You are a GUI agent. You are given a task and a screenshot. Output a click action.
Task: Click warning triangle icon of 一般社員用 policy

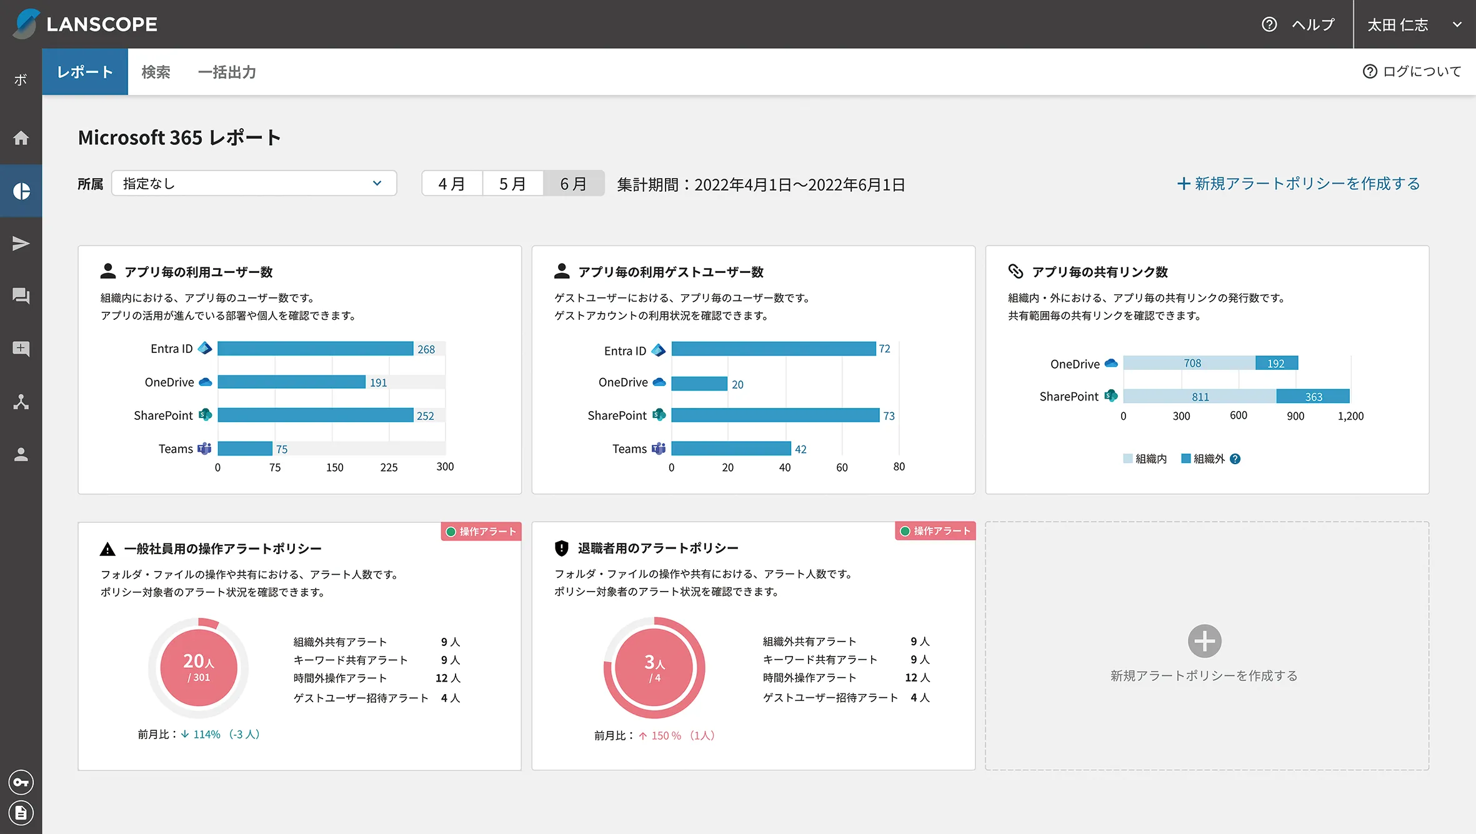pyautogui.click(x=107, y=549)
